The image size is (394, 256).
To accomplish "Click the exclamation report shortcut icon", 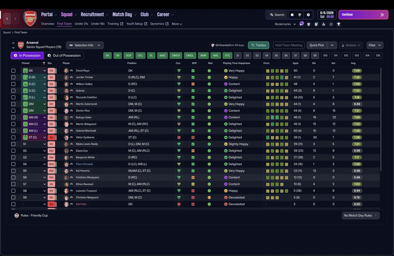I will click(x=316, y=24).
